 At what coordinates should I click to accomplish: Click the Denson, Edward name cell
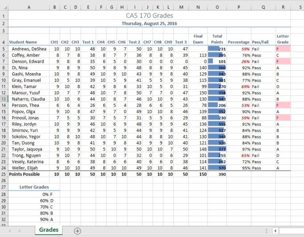(x=28, y=62)
